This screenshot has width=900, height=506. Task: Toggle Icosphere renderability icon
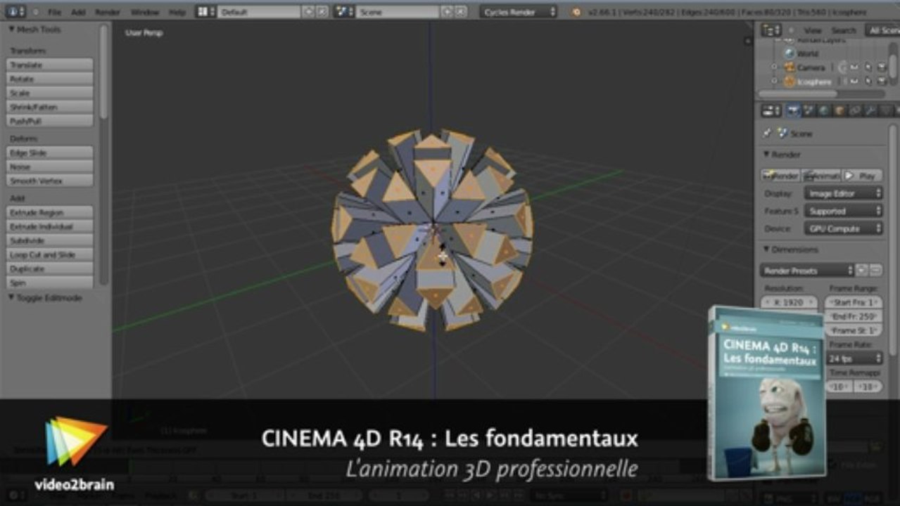pyautogui.click(x=882, y=82)
